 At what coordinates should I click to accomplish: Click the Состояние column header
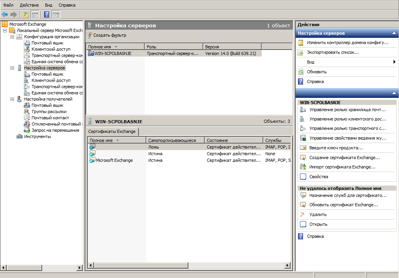[x=234, y=140]
